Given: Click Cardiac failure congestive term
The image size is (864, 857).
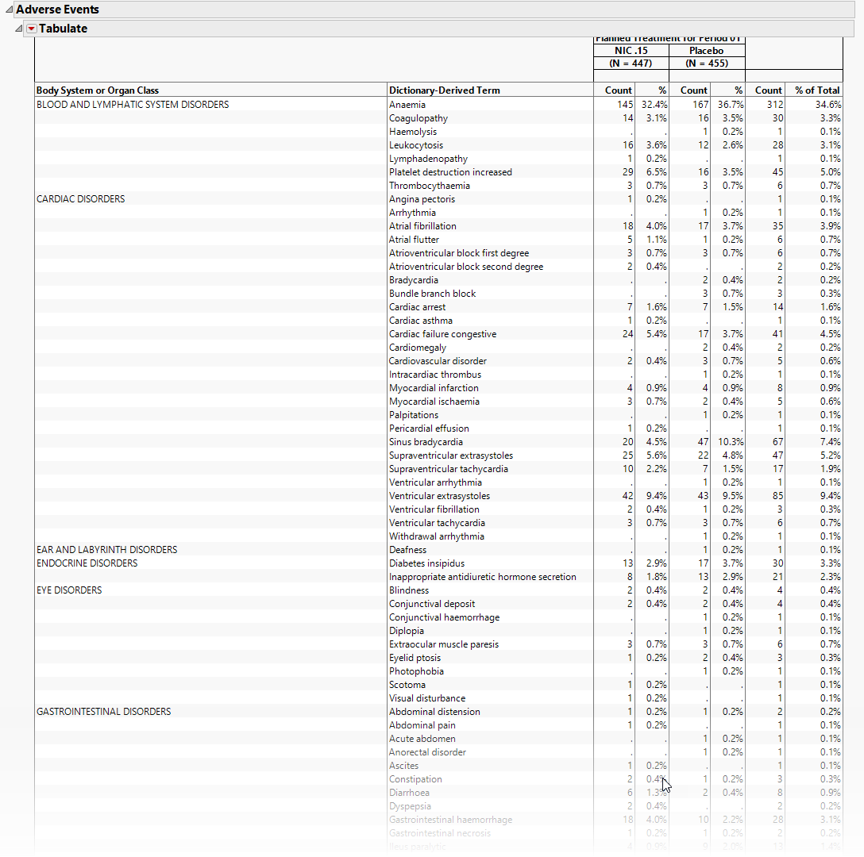Looking at the screenshot, I should point(442,334).
